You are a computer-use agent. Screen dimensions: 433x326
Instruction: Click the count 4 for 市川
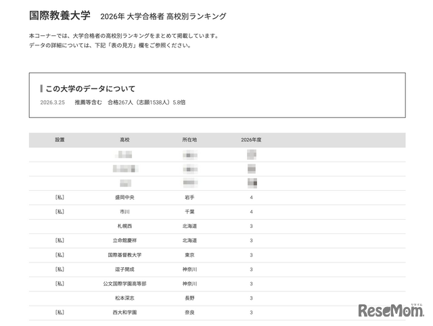[251, 212]
